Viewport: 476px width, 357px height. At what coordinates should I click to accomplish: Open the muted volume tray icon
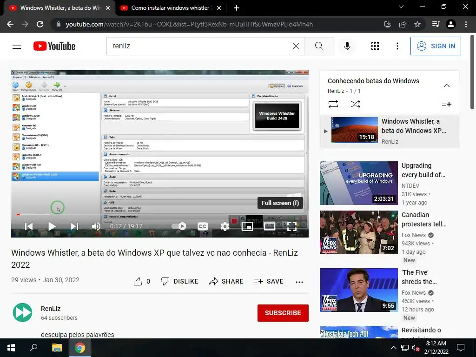tap(416, 348)
